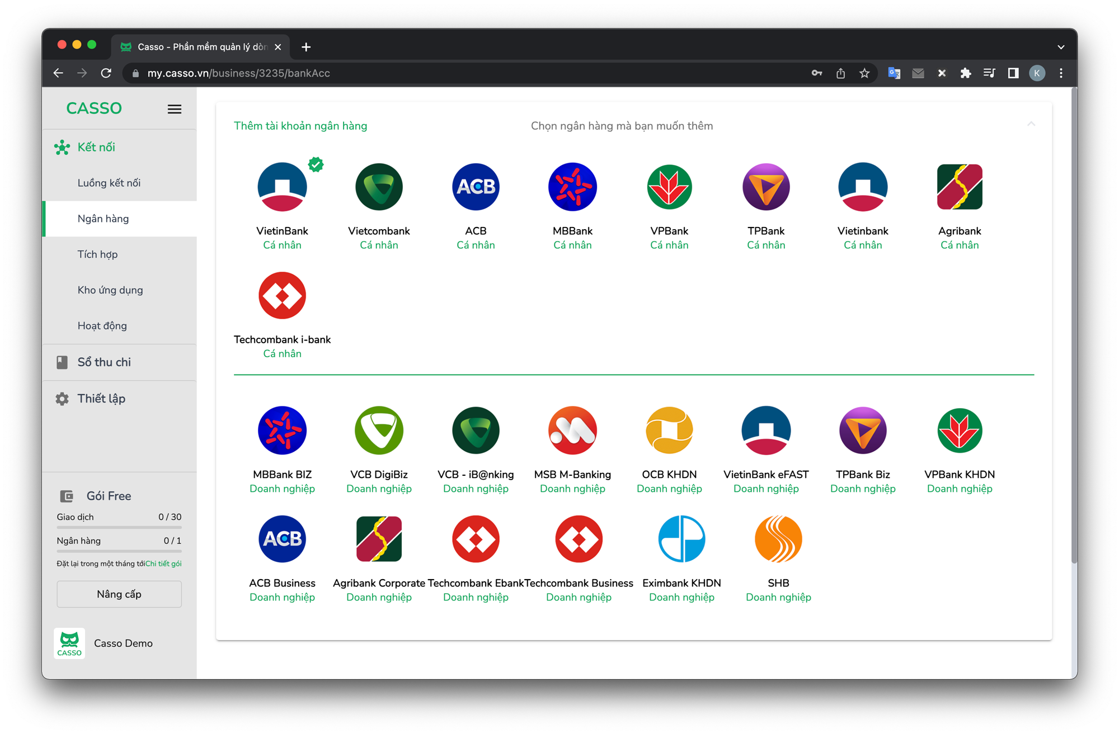Select TPBank Biz bank icon

(x=863, y=430)
